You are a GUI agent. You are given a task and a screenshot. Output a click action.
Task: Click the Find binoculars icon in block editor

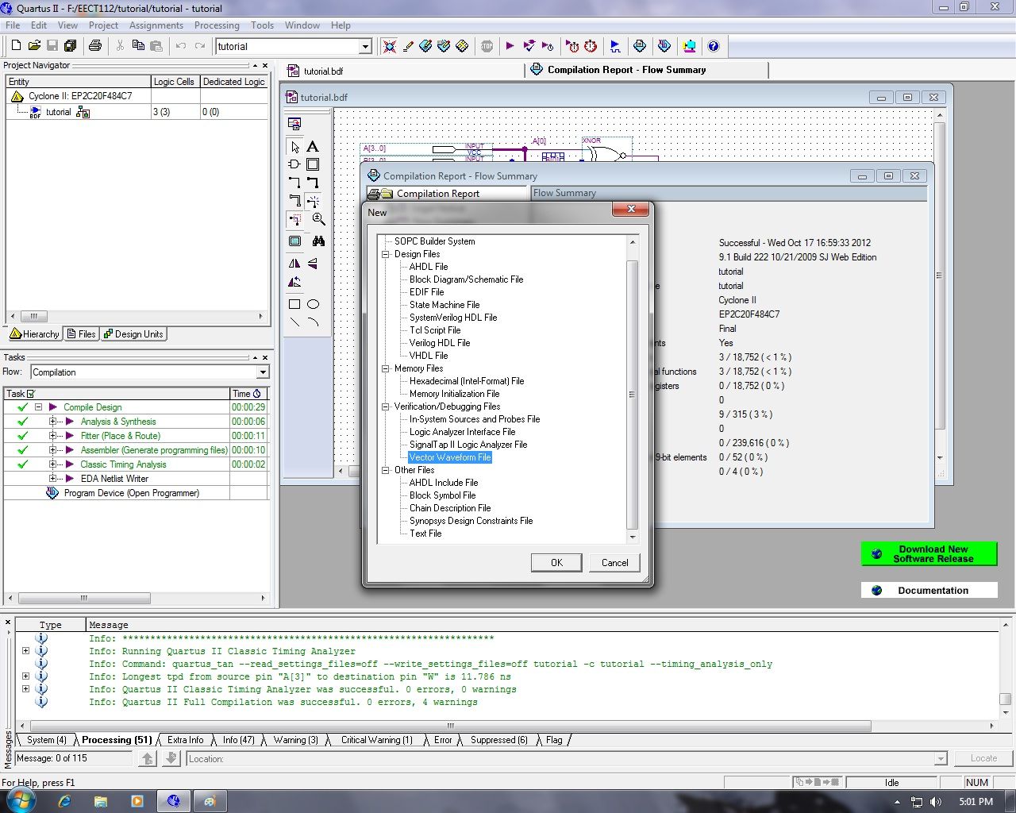point(319,240)
